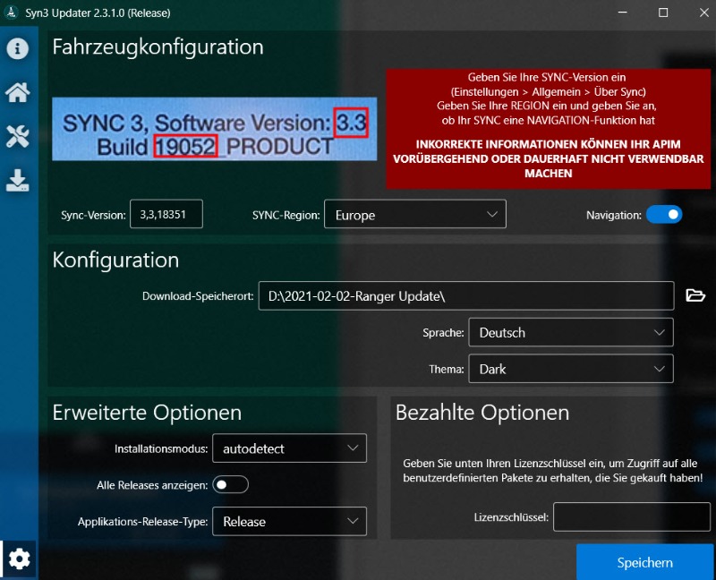
Task: Close the Syn3 Updater window
Action: (x=704, y=13)
